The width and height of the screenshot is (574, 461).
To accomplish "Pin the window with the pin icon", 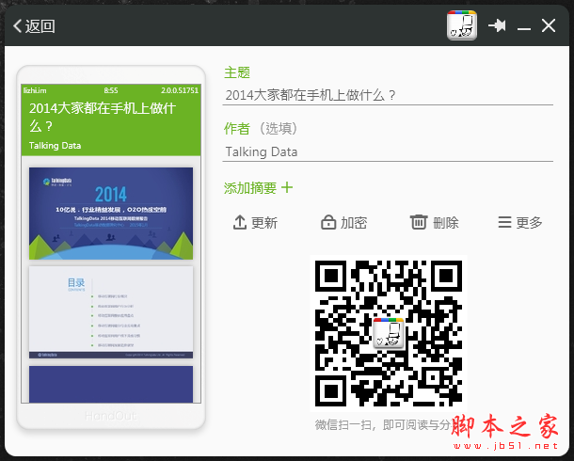I will (x=497, y=25).
